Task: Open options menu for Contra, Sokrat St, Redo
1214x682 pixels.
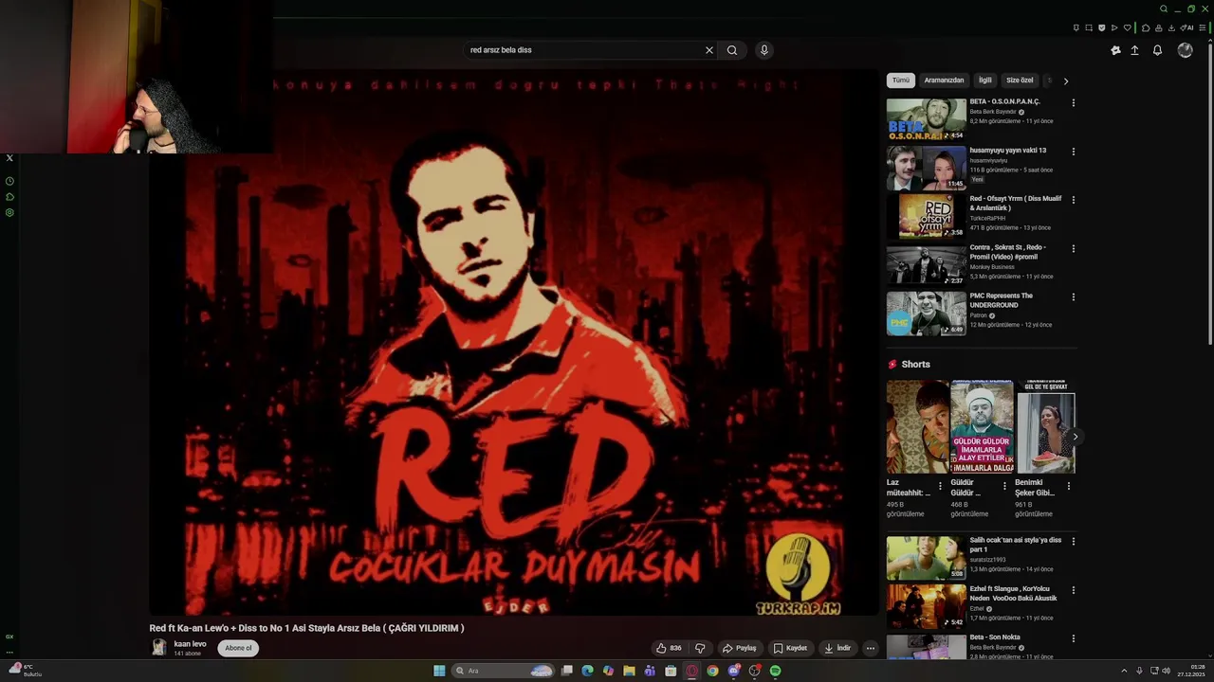Action: coord(1074,248)
